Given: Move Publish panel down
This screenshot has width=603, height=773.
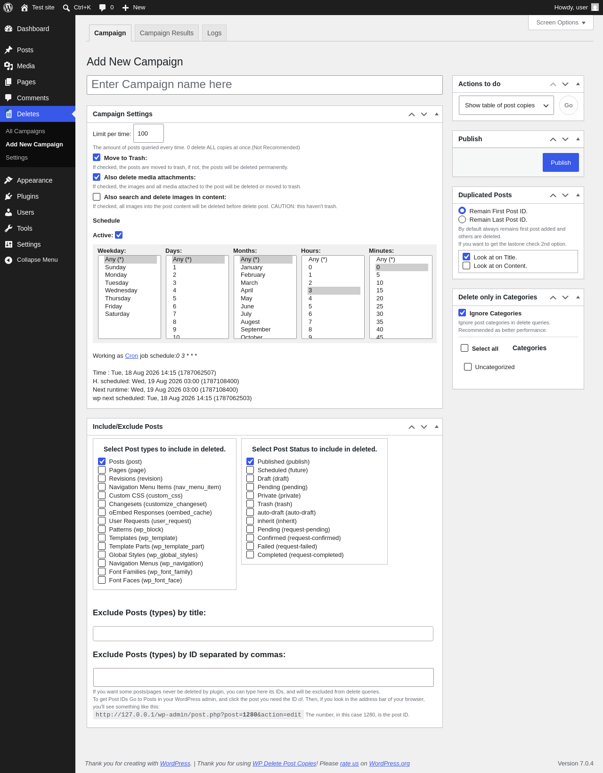Looking at the screenshot, I should point(565,139).
